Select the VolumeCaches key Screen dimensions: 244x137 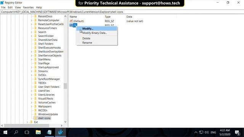pyautogui.click(x=47, y=102)
